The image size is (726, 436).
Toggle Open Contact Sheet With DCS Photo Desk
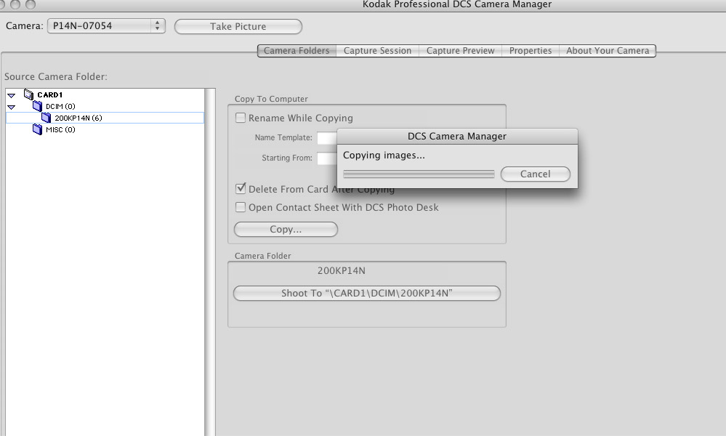point(241,207)
